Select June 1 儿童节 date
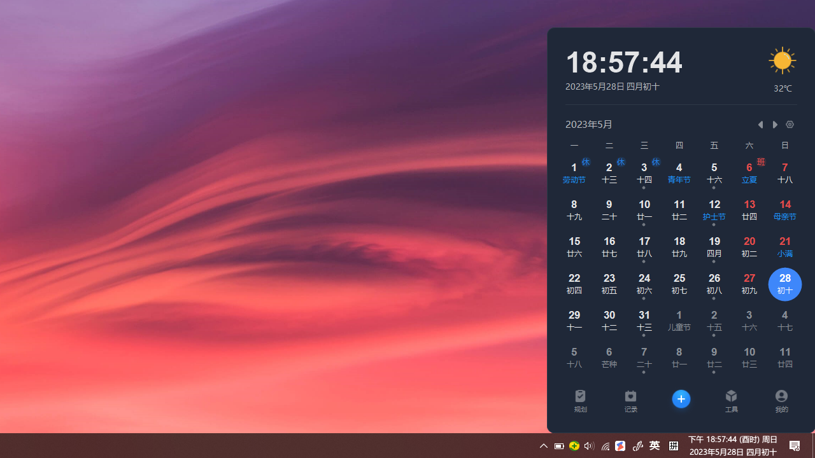Screen dimensions: 815x458 679,321
